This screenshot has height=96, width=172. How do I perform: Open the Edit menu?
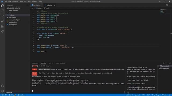[x=10, y=2]
